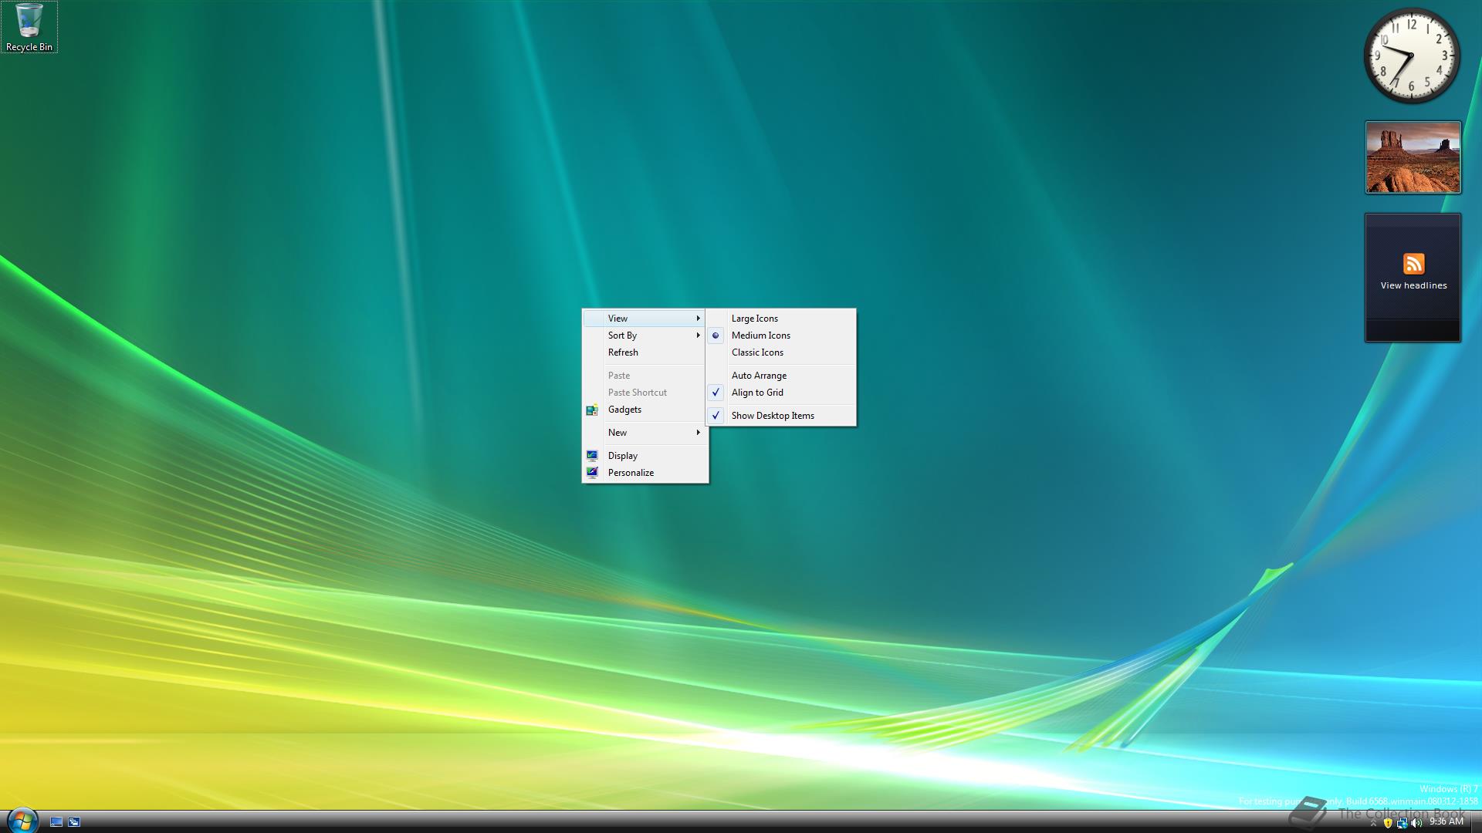Screen dimensions: 1482x833
Task: Toggle Show Desktop Items checkmark
Action: click(773, 416)
